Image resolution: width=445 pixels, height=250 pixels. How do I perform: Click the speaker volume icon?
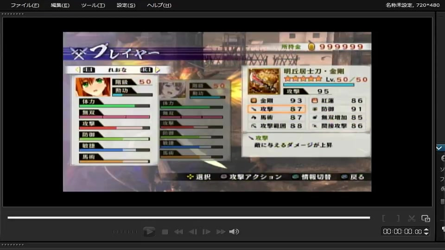234,232
